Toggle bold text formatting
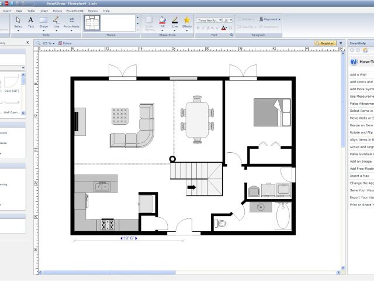Viewport: 374px width, 281px height. pos(198,27)
